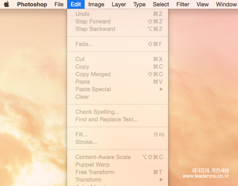Choose Clear from the Edit menu
238x186 pixels.
118,97
